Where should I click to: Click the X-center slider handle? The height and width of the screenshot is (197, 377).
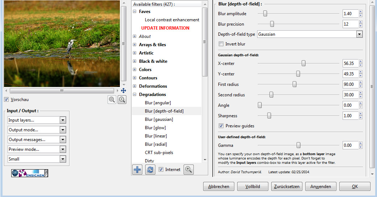coord(303,64)
